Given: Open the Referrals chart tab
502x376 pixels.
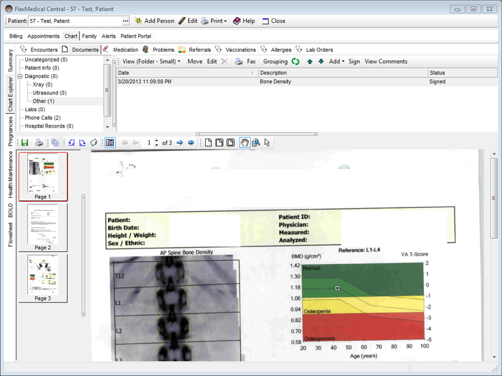Looking at the screenshot, I should pos(195,49).
